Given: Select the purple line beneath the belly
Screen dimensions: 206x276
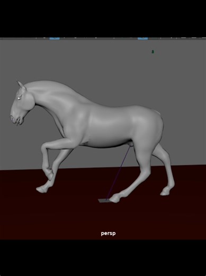Looking at the screenshot, I should point(118,173).
